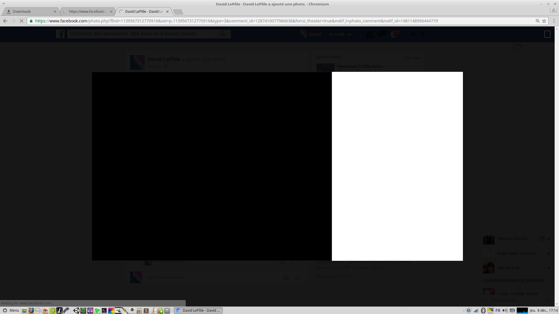559x314 pixels.
Task: Open the Chromium three-dot menu
Action: (554, 21)
